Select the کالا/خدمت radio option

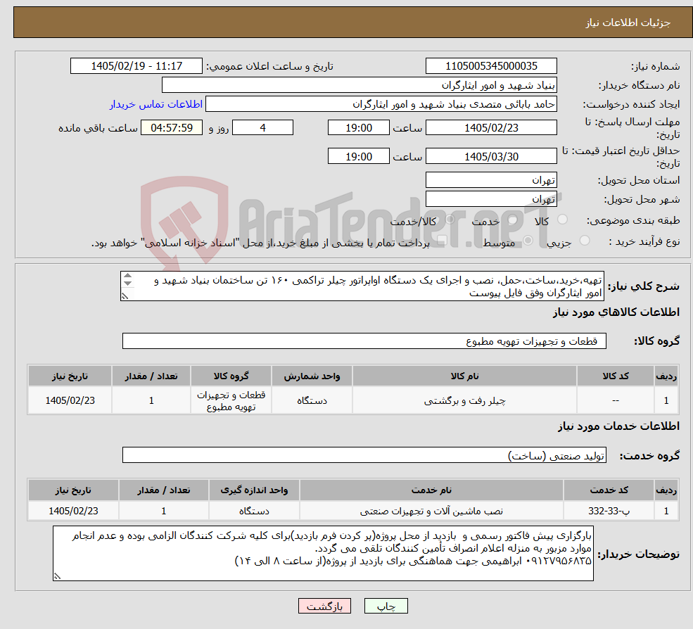pyautogui.click(x=450, y=220)
